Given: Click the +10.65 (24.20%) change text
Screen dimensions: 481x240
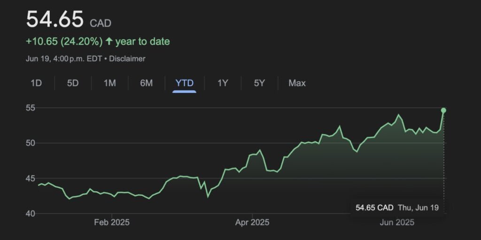Looking at the screenshot, I should pos(64,41).
